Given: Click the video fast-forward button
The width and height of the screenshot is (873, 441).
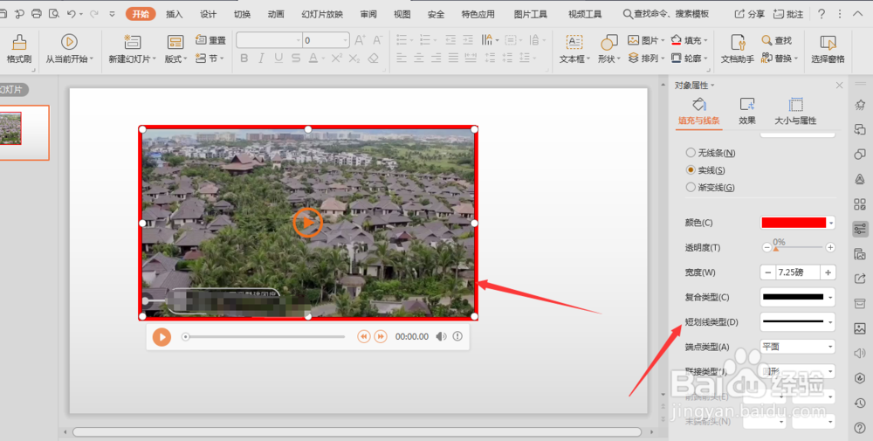Looking at the screenshot, I should pyautogui.click(x=381, y=337).
